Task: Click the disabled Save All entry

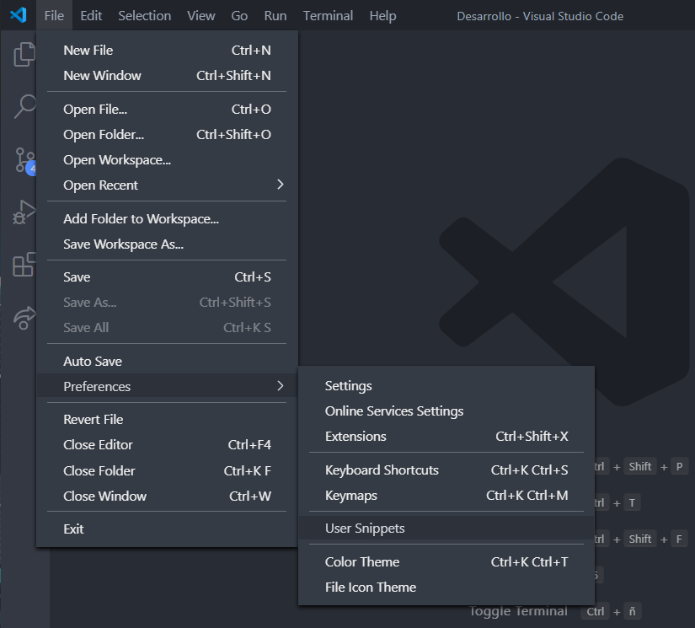Action: (167, 327)
